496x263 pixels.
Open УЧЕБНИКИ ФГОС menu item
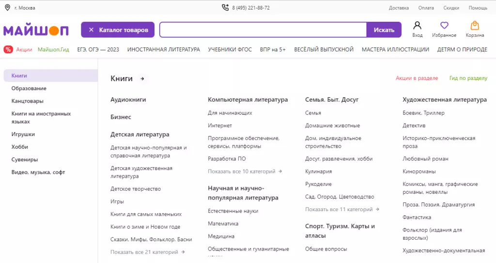(230, 49)
